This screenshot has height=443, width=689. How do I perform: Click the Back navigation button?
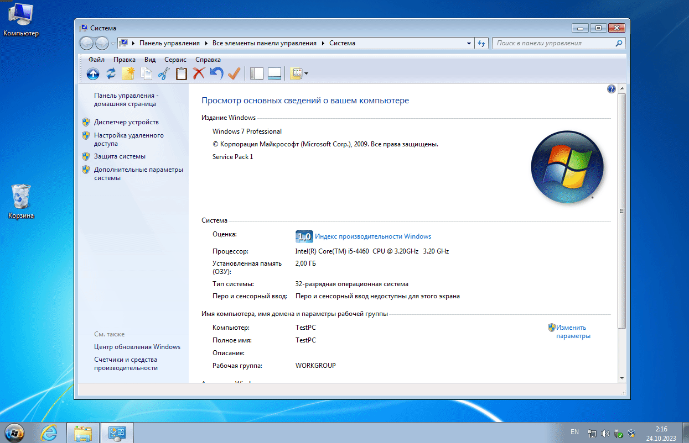[x=87, y=43]
